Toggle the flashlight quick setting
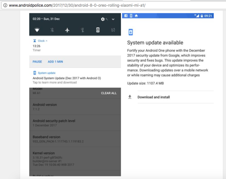 point(83,30)
